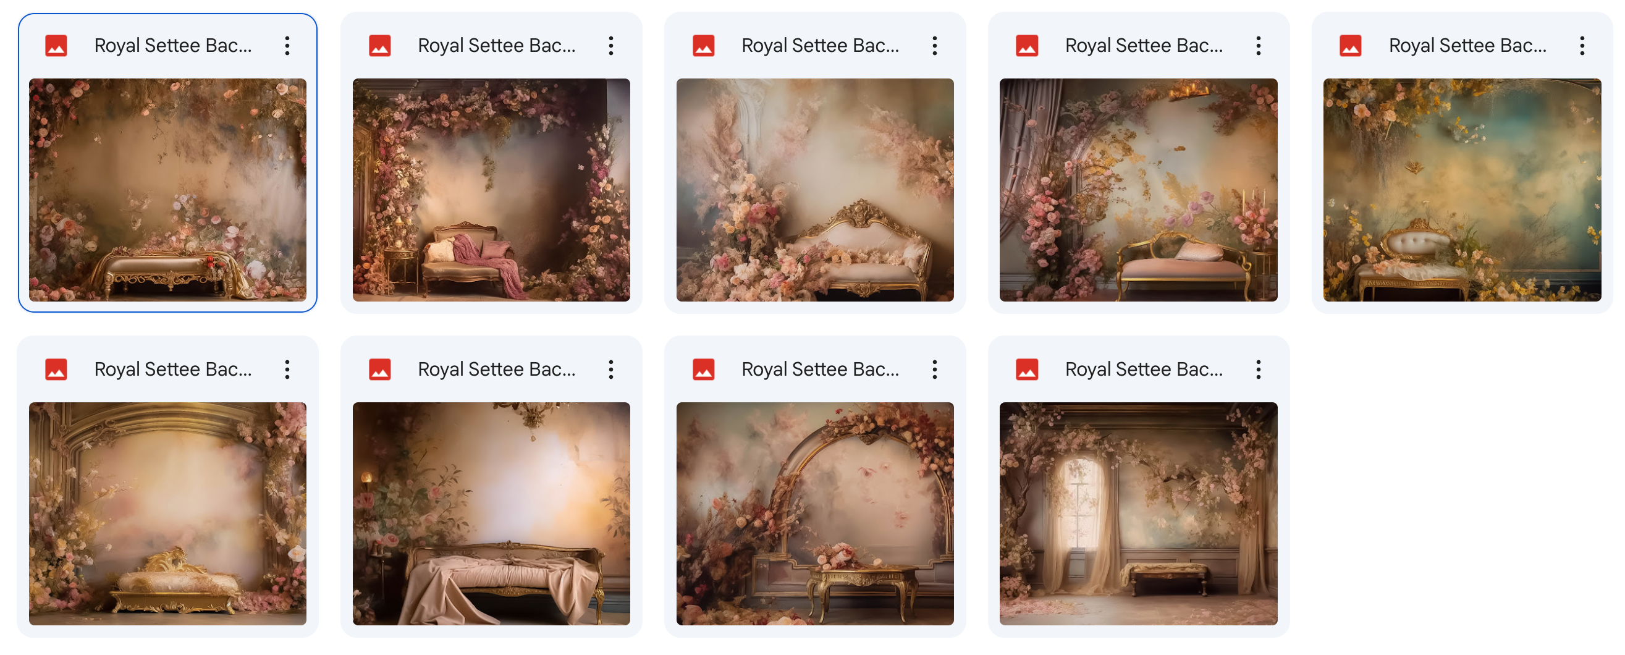Open thumbnail with gray curtain and gold settee
Image resolution: width=1625 pixels, height=655 pixels.
click(x=1139, y=189)
